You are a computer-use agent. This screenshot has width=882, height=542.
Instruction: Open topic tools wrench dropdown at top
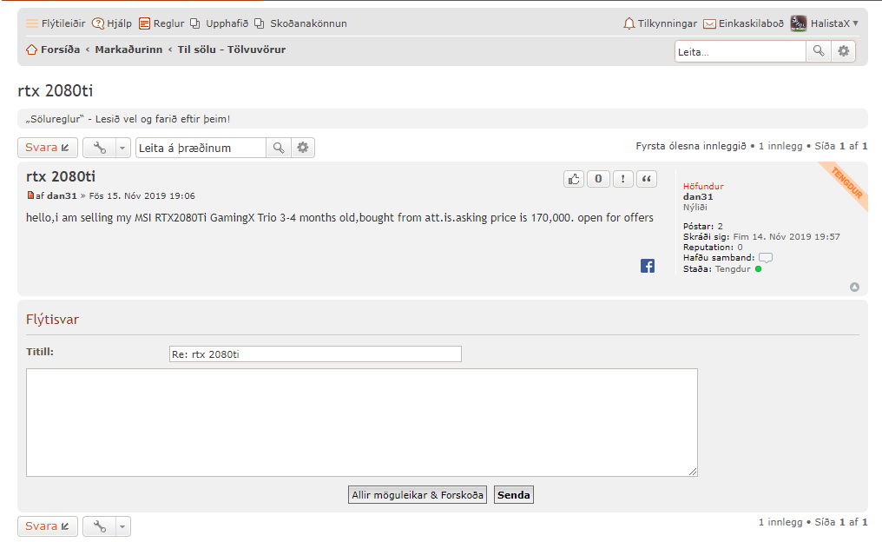click(106, 148)
